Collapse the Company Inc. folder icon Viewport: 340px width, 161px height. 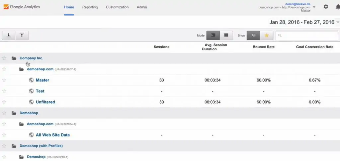14,58
